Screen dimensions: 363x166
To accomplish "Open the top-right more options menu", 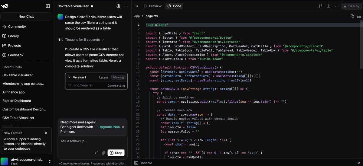I will (x=336, y=6).
